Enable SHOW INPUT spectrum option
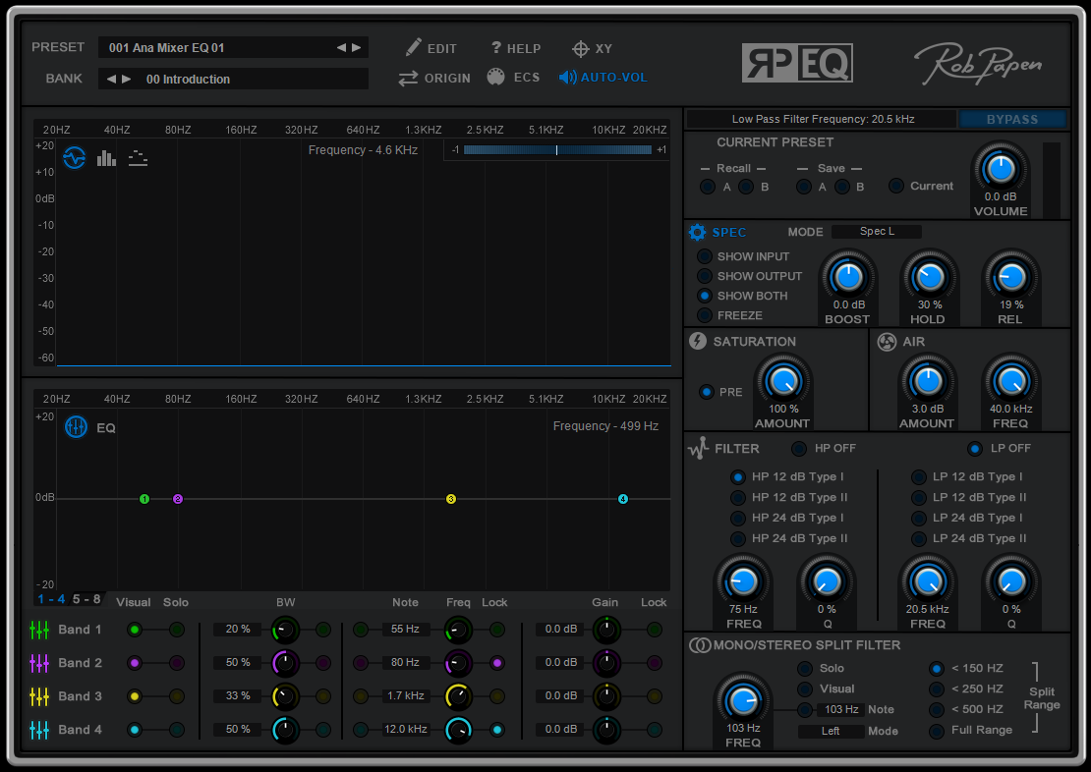This screenshot has width=1091, height=772. [x=705, y=256]
